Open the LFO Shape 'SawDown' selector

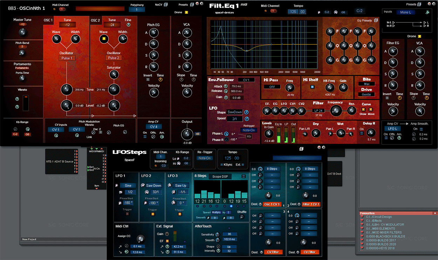tap(234, 112)
